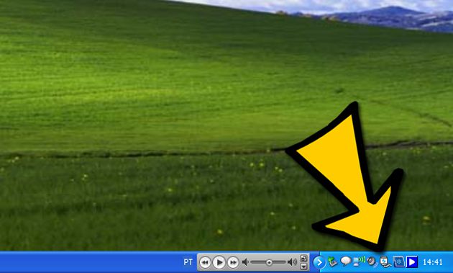
Task: Click the loud speaker icon at slider end
Action: (292, 262)
